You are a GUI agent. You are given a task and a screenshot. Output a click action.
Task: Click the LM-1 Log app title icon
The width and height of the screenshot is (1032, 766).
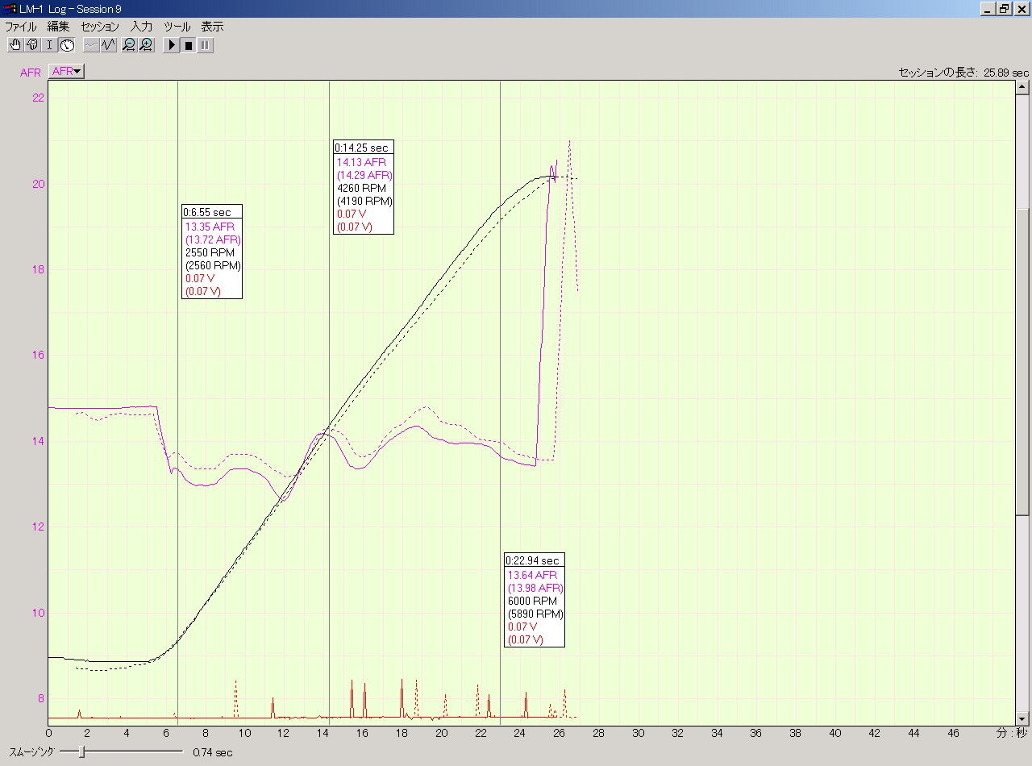pyautogui.click(x=10, y=9)
